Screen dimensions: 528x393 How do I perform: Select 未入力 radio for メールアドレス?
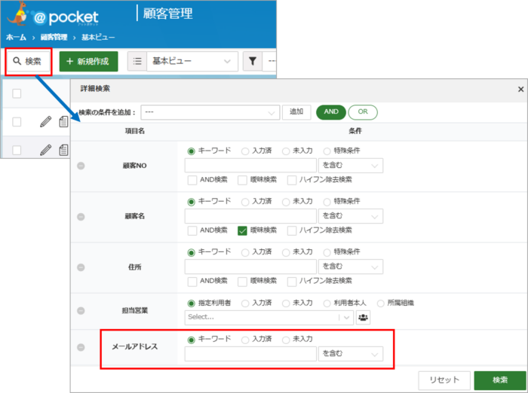(x=286, y=340)
